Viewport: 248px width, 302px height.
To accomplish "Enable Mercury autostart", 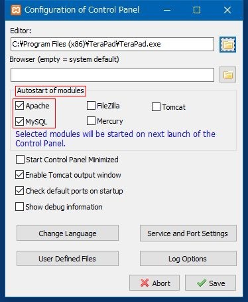I will coord(91,121).
